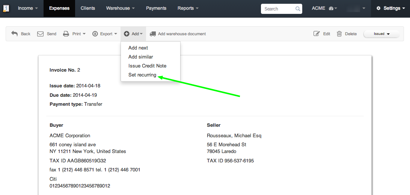Click the warehouse truck icon

(x=153, y=34)
